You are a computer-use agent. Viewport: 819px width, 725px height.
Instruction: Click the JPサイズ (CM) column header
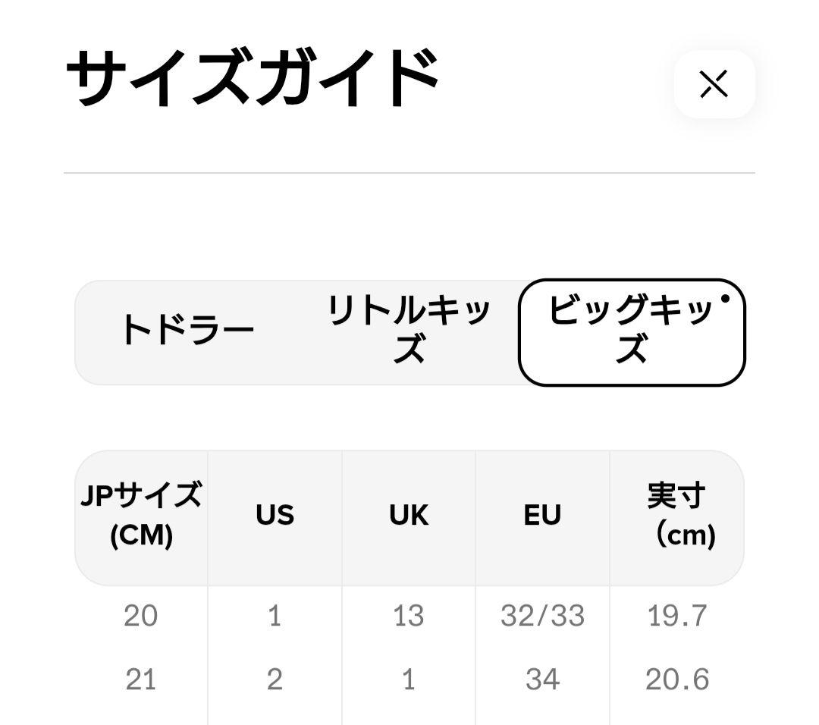[x=141, y=516]
